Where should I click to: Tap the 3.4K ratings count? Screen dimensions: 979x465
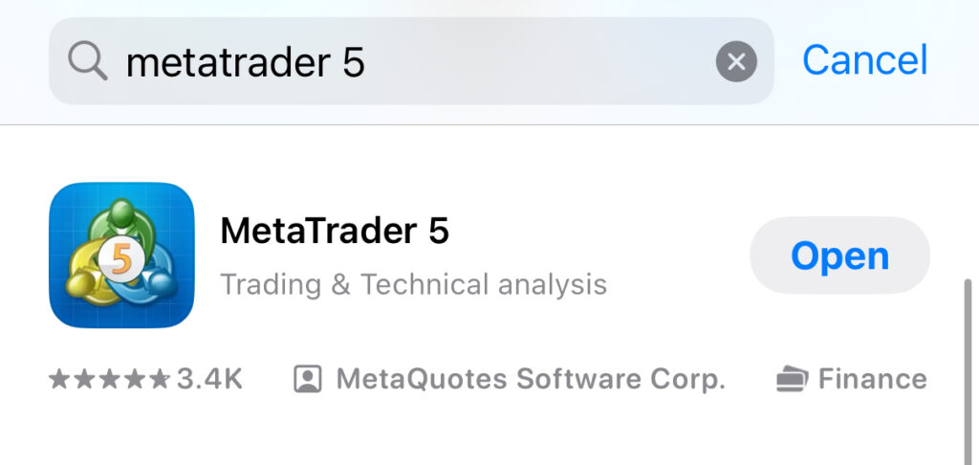(209, 380)
